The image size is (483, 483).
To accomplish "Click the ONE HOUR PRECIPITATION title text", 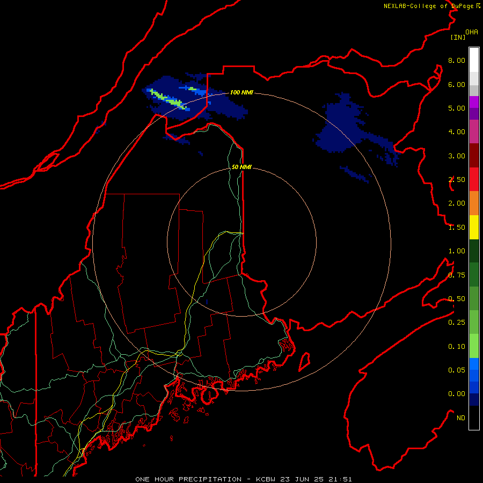I will point(188,479).
